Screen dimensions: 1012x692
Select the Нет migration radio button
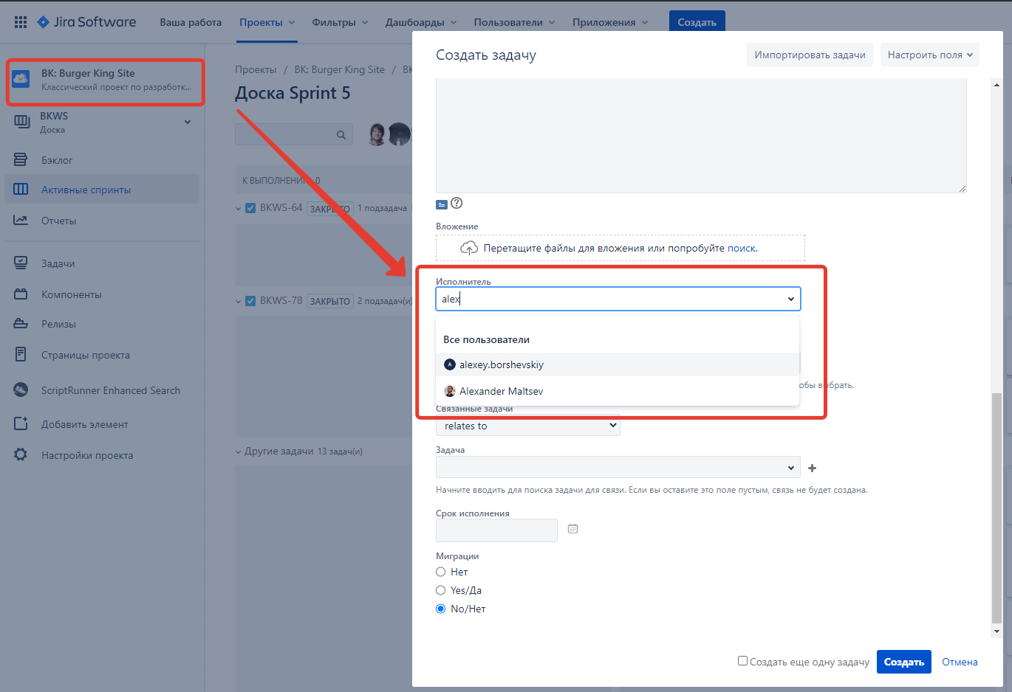[441, 572]
